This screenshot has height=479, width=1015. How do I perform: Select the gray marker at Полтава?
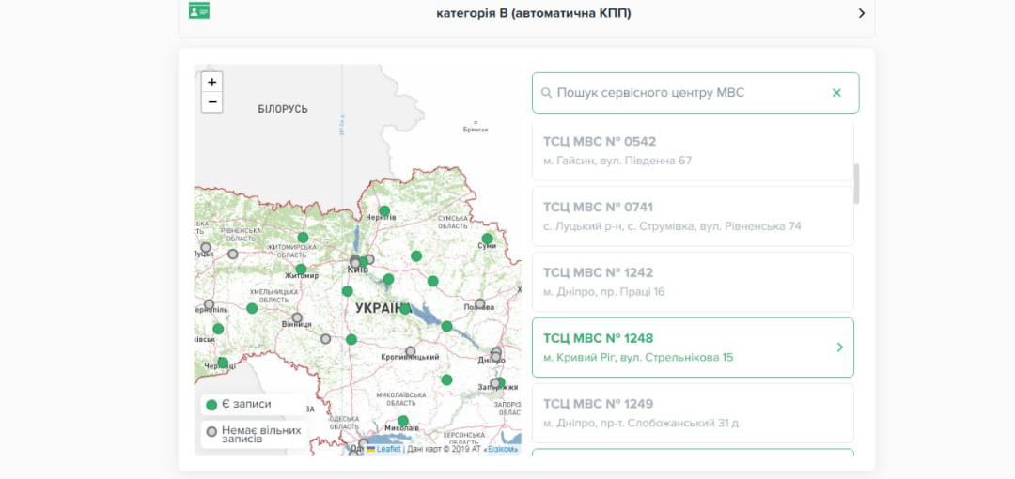pyautogui.click(x=480, y=304)
